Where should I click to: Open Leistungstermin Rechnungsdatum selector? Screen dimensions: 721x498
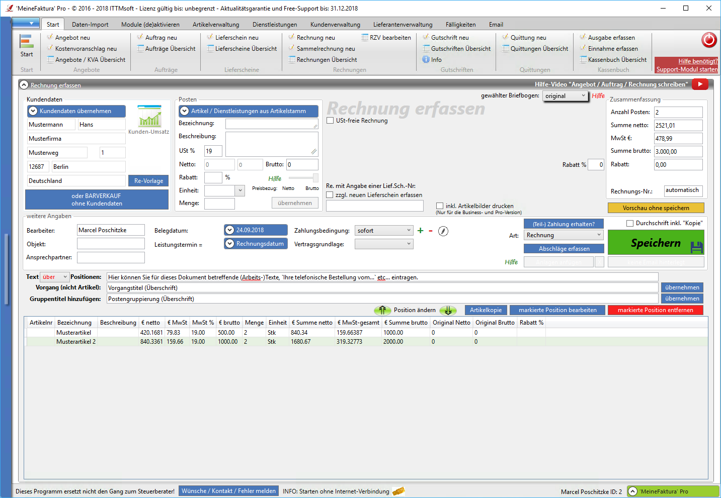256,244
